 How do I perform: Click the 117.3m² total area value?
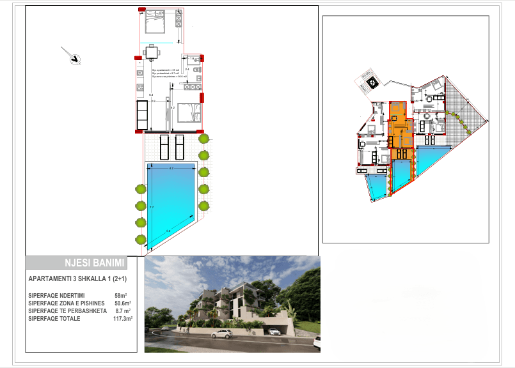pos(123,319)
